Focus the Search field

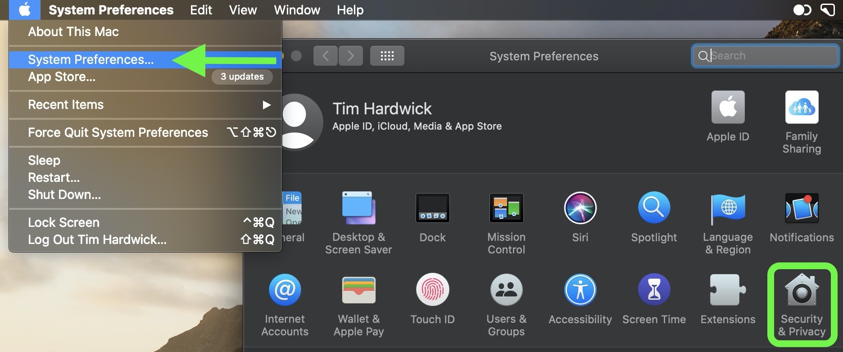[x=765, y=55]
